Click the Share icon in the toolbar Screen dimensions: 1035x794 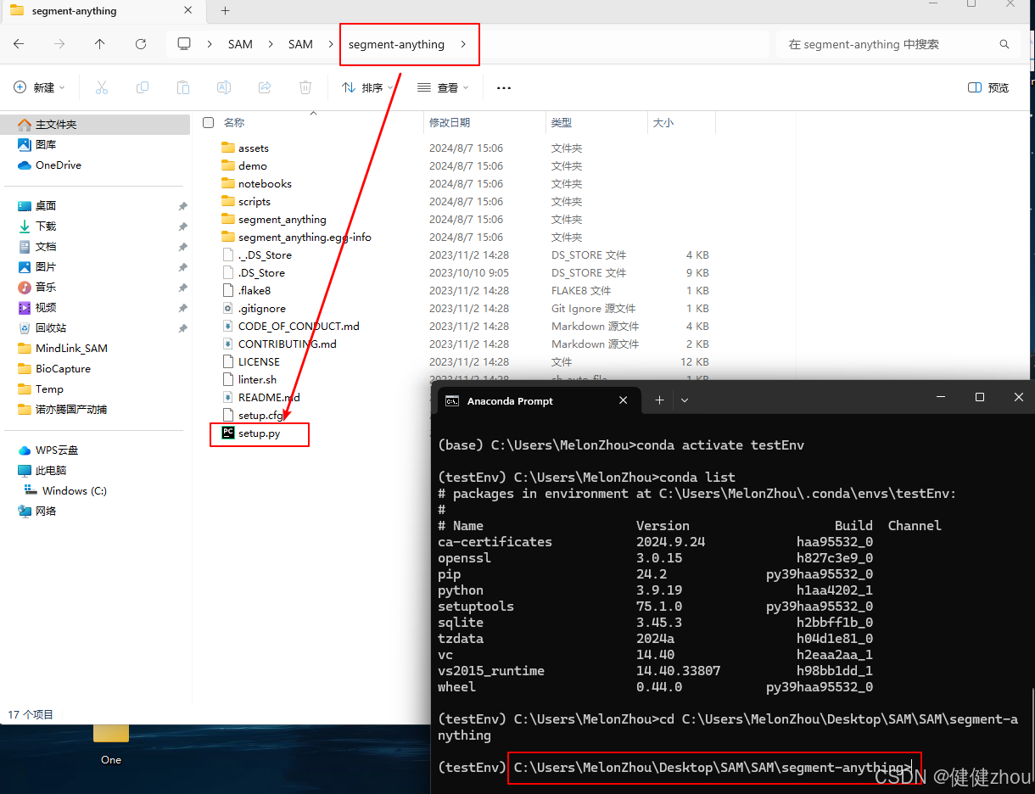[265, 87]
